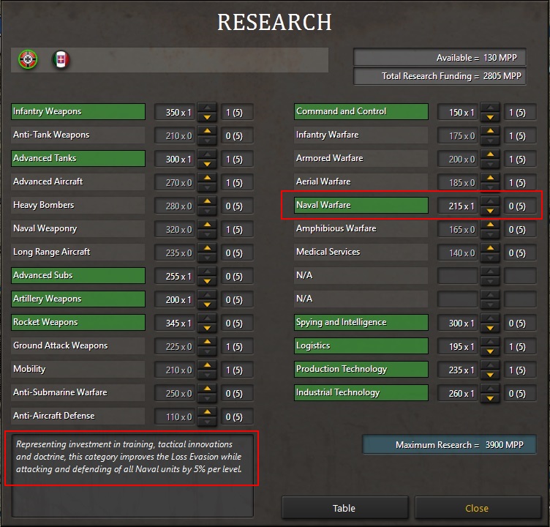550x527 pixels.
Task: Select the Artillery Weapons category
Action: (78, 299)
